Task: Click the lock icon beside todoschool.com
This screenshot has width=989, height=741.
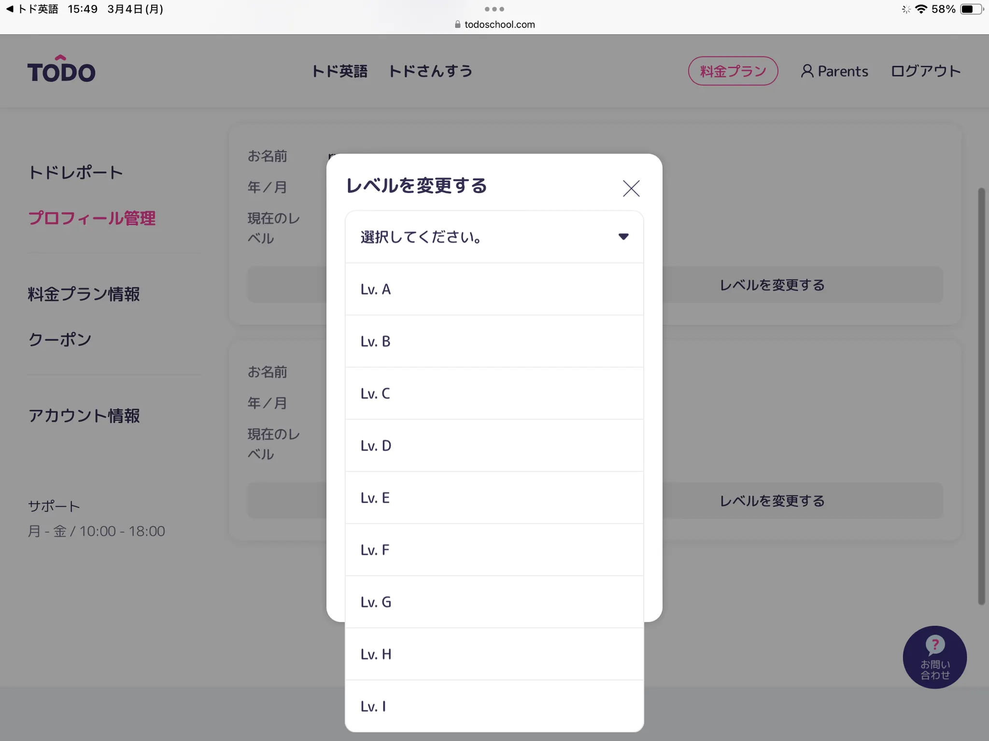Action: pyautogui.click(x=457, y=25)
